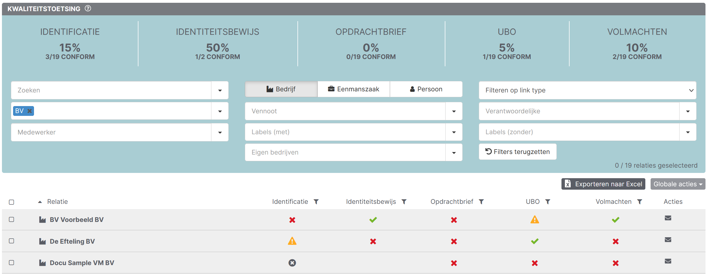Click the Identificatie column filter icon
The image size is (713, 274).
[316, 202]
